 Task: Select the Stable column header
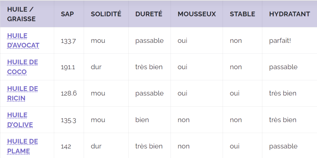click(242, 14)
